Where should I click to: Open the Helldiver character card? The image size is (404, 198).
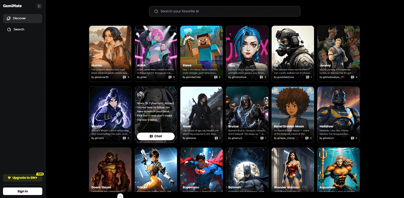[338, 115]
